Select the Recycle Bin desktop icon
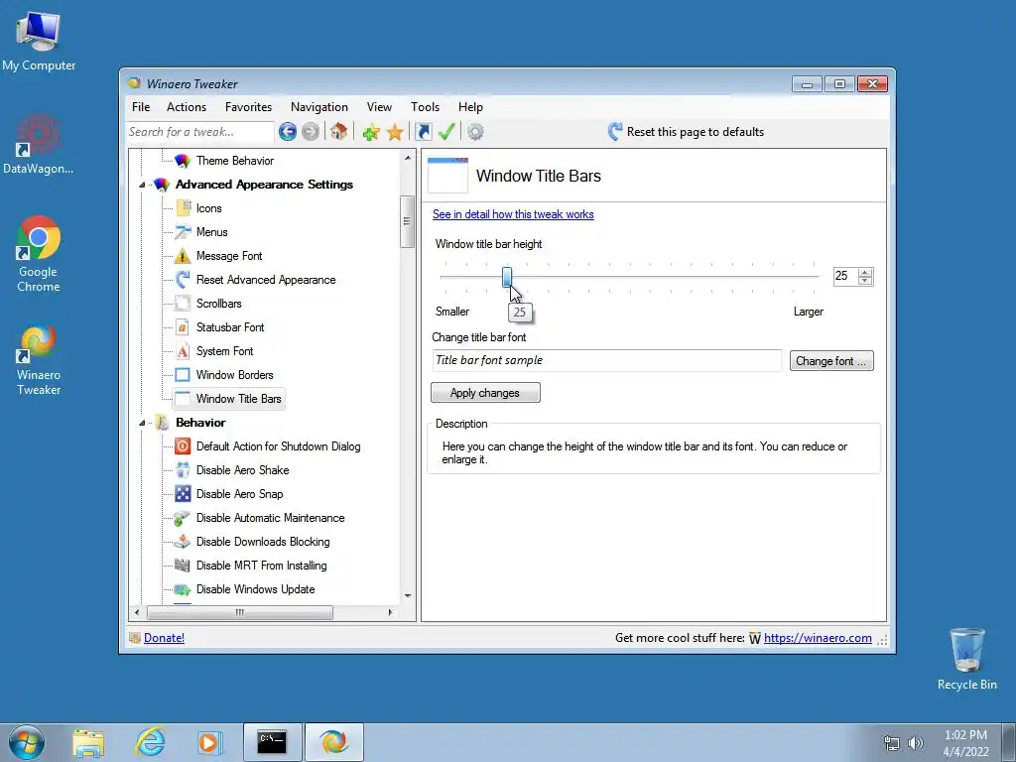 [x=966, y=659]
